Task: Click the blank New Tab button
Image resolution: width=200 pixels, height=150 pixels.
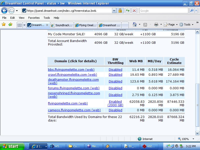Action: pyautogui.click(x=125, y=25)
